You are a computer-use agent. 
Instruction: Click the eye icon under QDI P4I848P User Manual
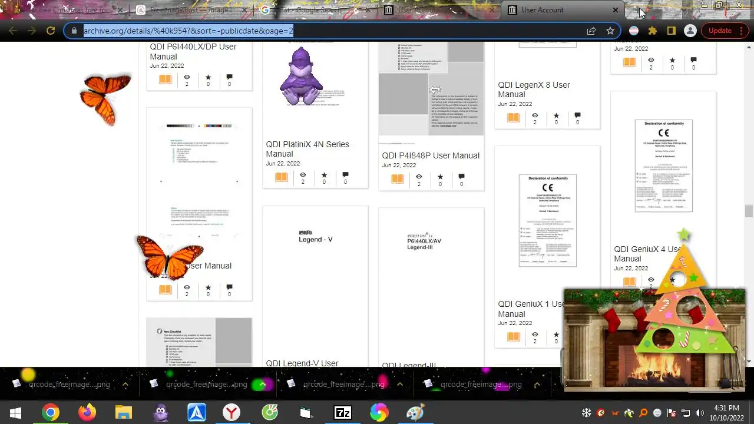point(419,177)
